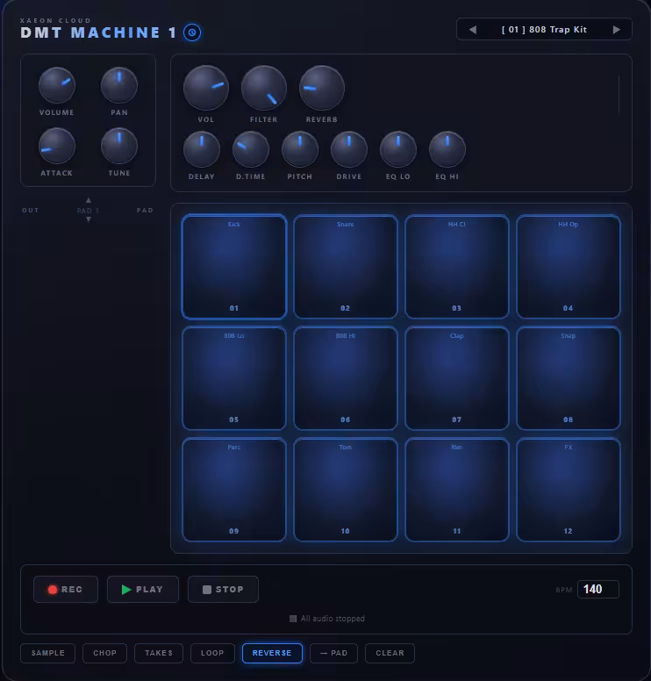Go to the previous kit with left arrow
651x681 pixels.
click(x=473, y=30)
